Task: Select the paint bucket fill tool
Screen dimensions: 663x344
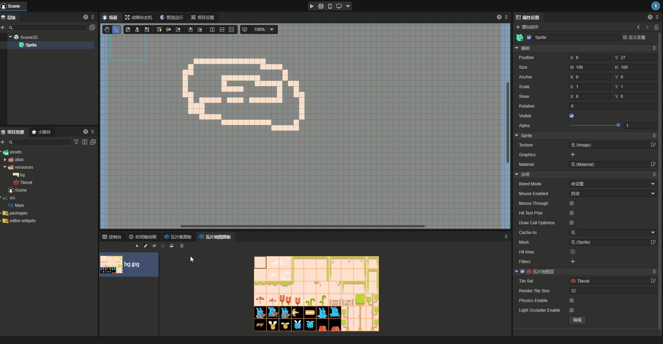Action: click(x=172, y=246)
